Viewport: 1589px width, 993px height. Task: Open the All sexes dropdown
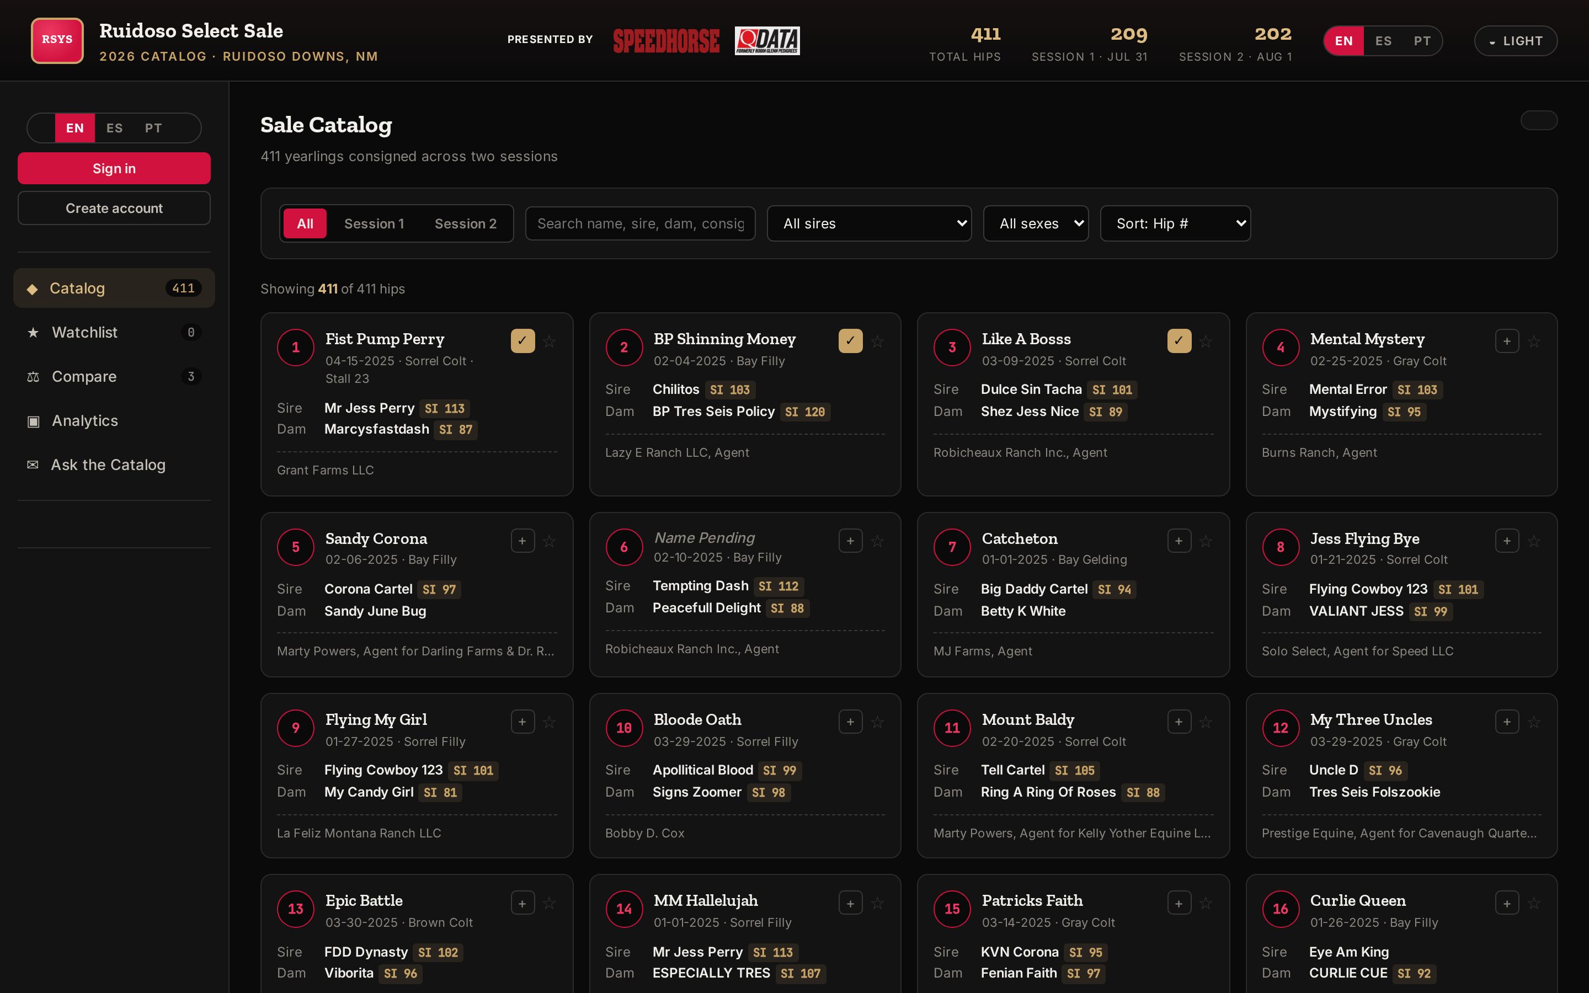coord(1036,224)
